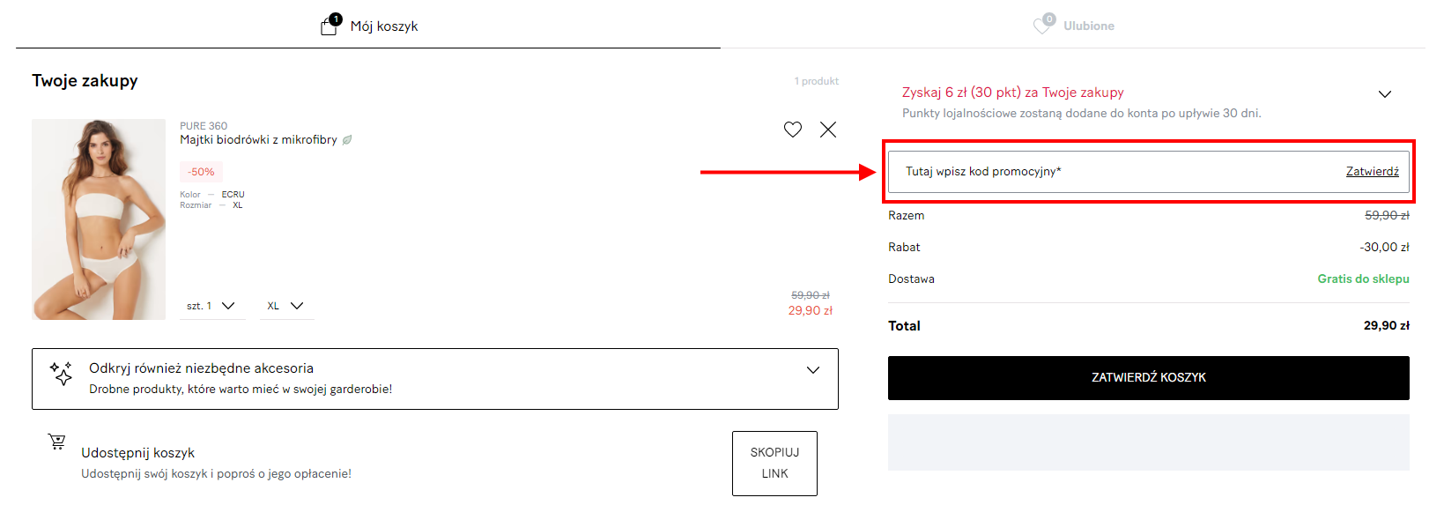Remove product with the X icon
The height and width of the screenshot is (505, 1444).
[x=828, y=130]
